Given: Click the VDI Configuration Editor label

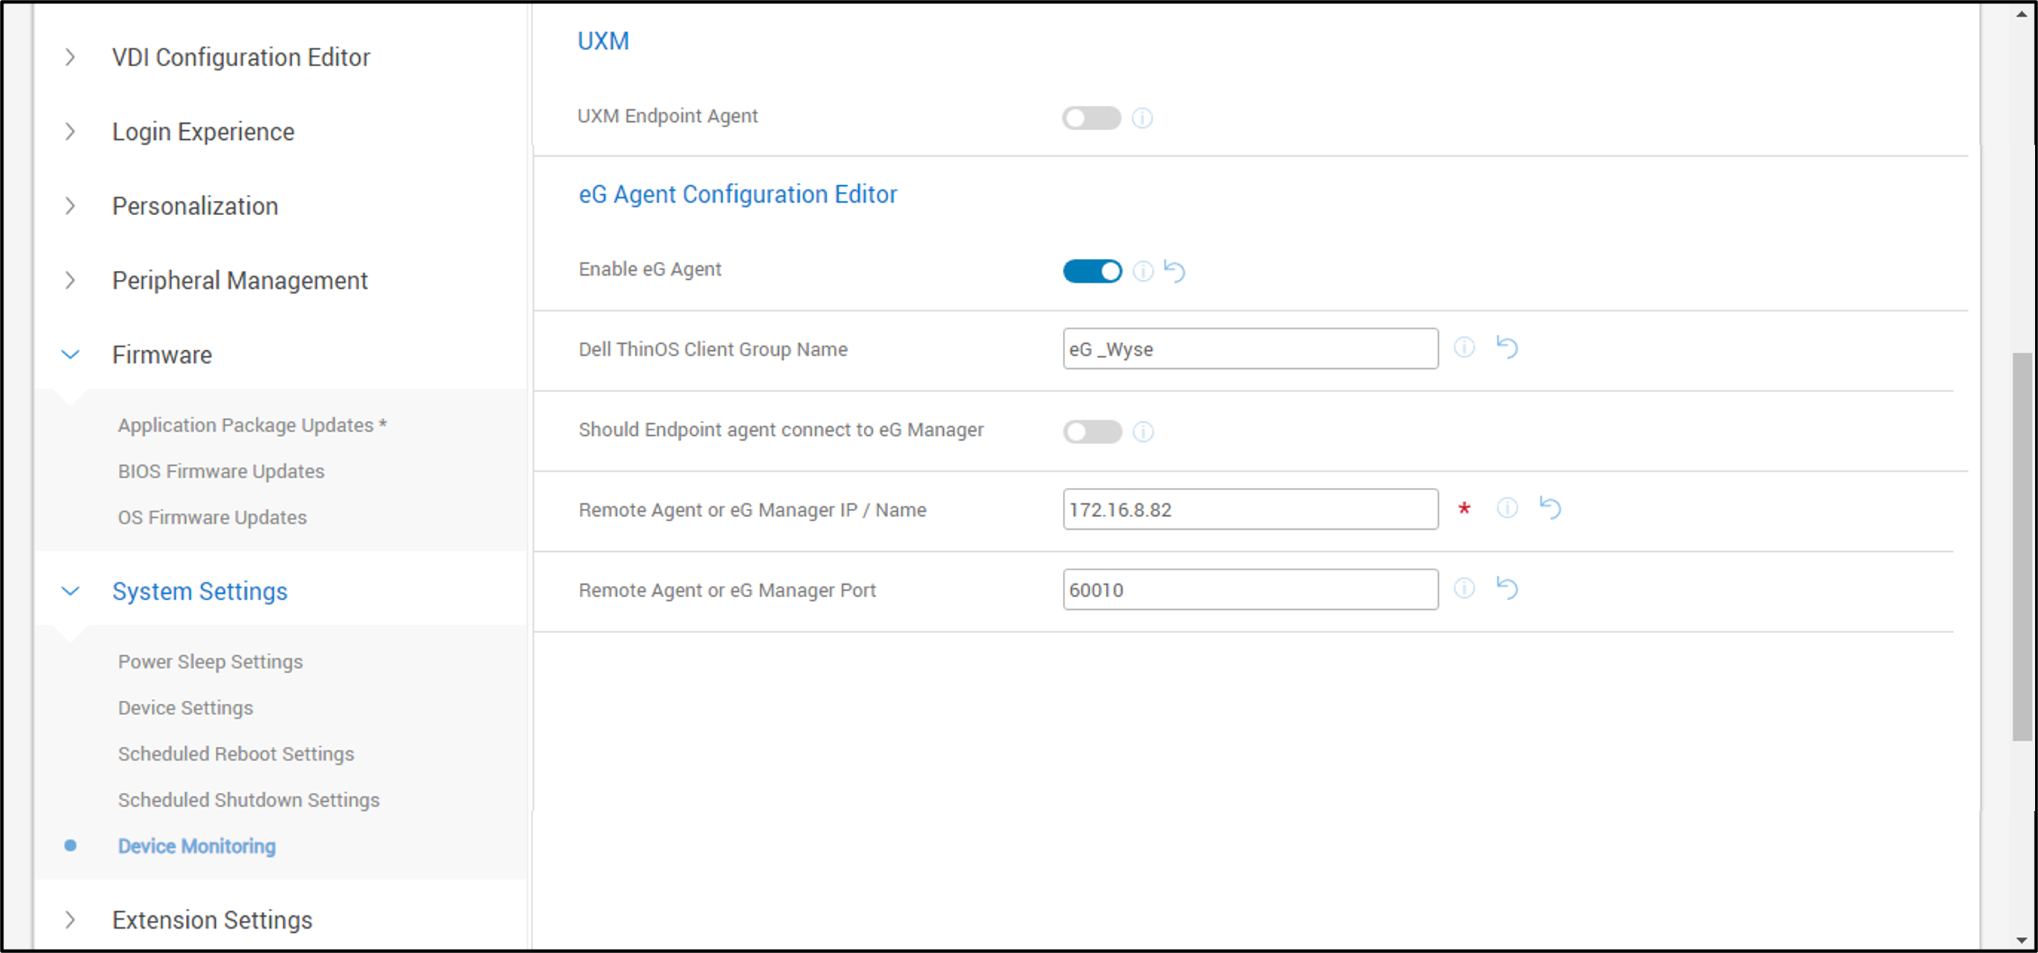Looking at the screenshot, I should 241,57.
